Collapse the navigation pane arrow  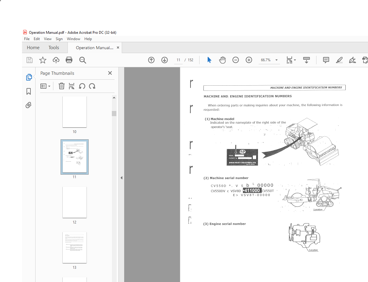[121, 178]
